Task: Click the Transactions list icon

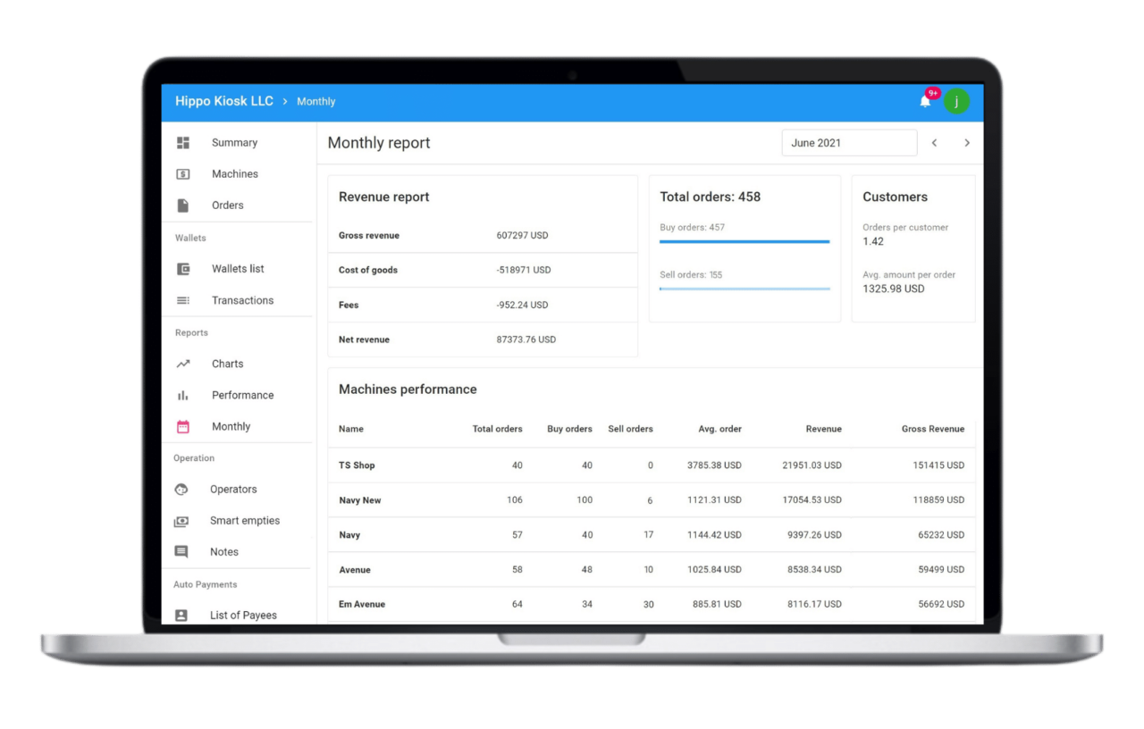Action: (x=183, y=301)
